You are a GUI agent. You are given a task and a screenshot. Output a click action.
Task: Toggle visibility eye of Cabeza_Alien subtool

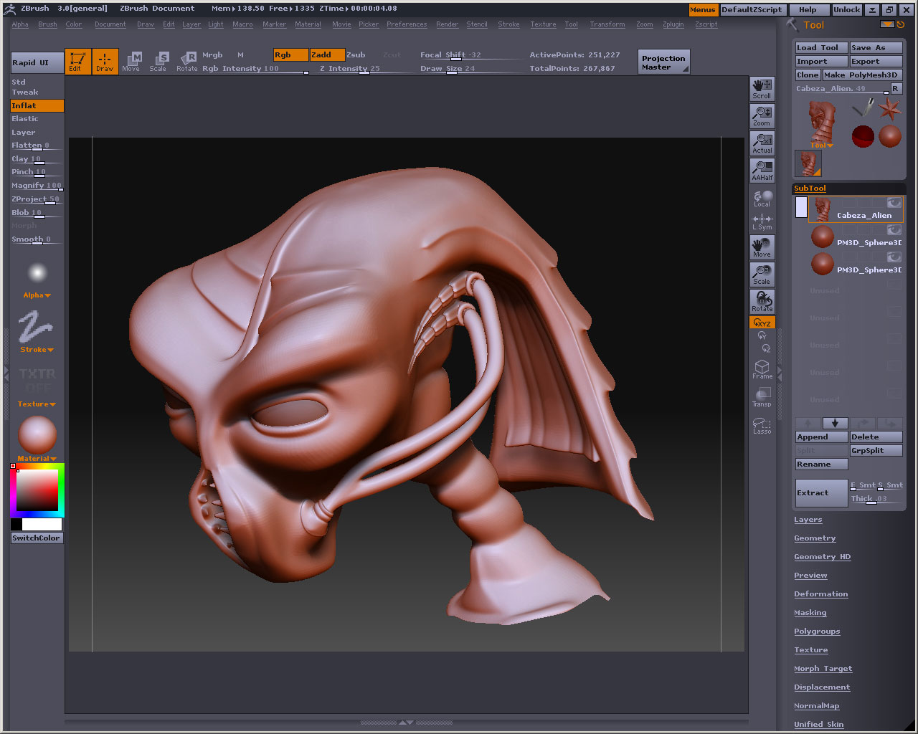[894, 203]
